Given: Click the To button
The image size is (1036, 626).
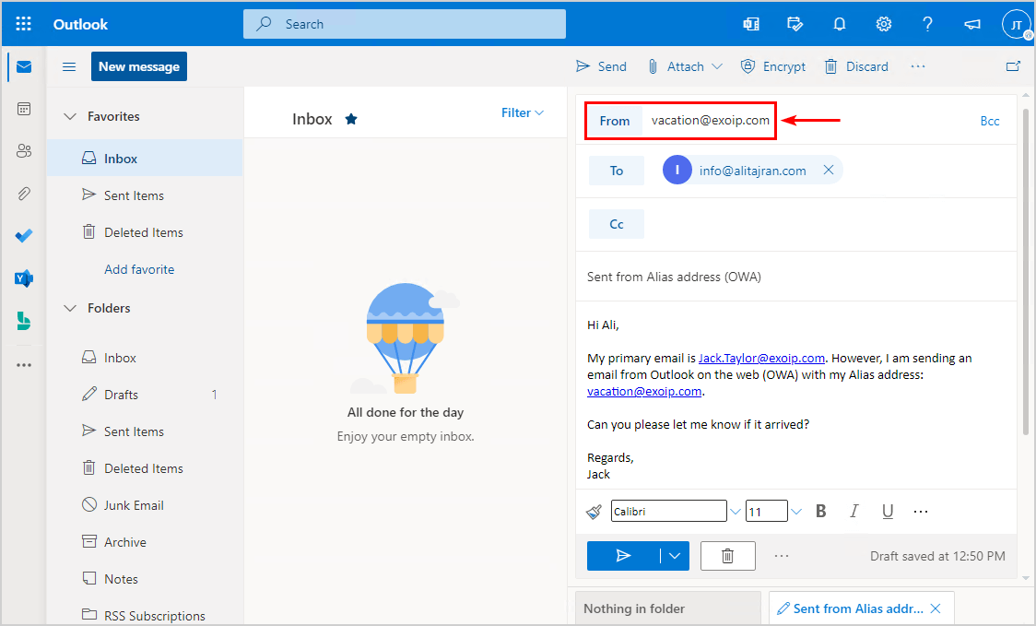Looking at the screenshot, I should pyautogui.click(x=617, y=171).
